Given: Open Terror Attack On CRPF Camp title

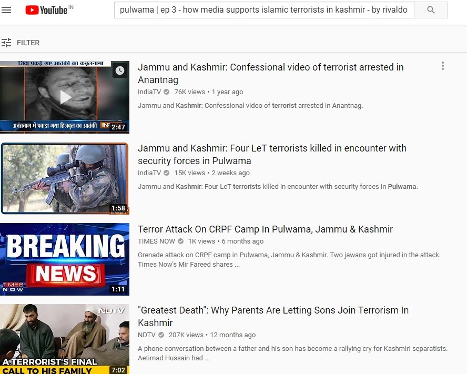Looking at the screenshot, I should click(265, 229).
